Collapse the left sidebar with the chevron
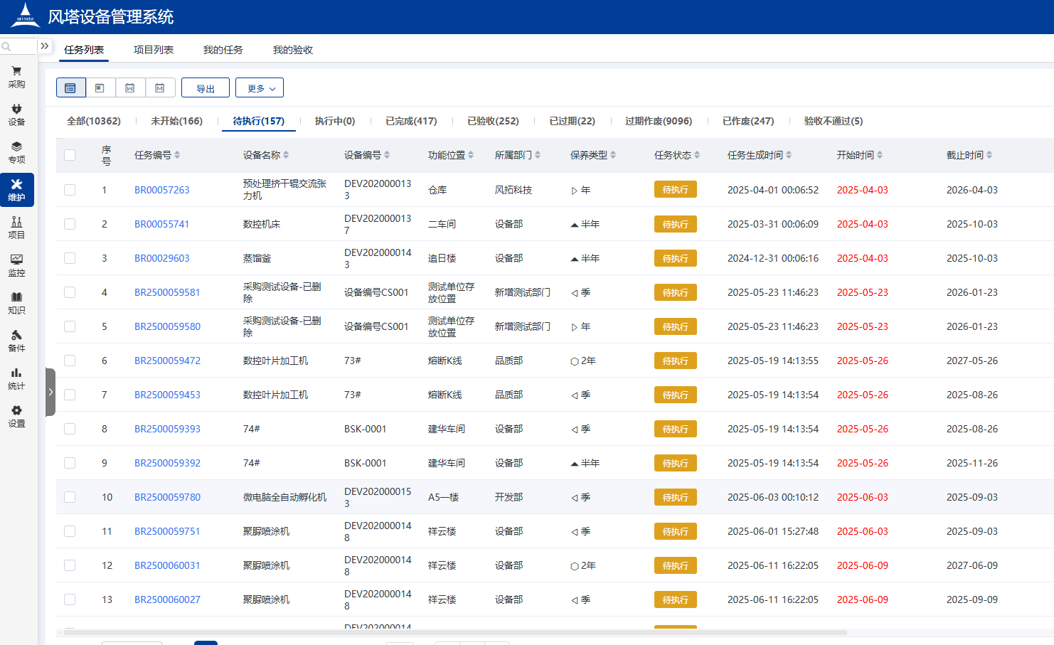 [x=50, y=392]
